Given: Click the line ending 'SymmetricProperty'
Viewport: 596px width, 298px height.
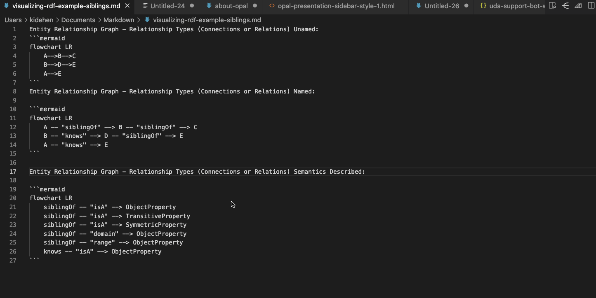Looking at the screenshot, I should tap(115, 225).
